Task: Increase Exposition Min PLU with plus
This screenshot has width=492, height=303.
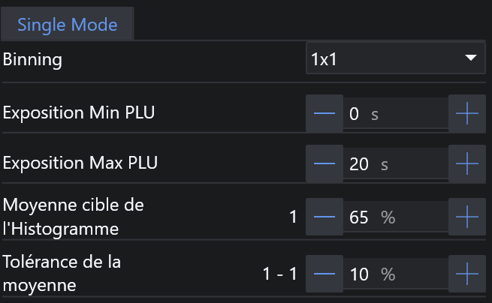Action: coord(467,114)
